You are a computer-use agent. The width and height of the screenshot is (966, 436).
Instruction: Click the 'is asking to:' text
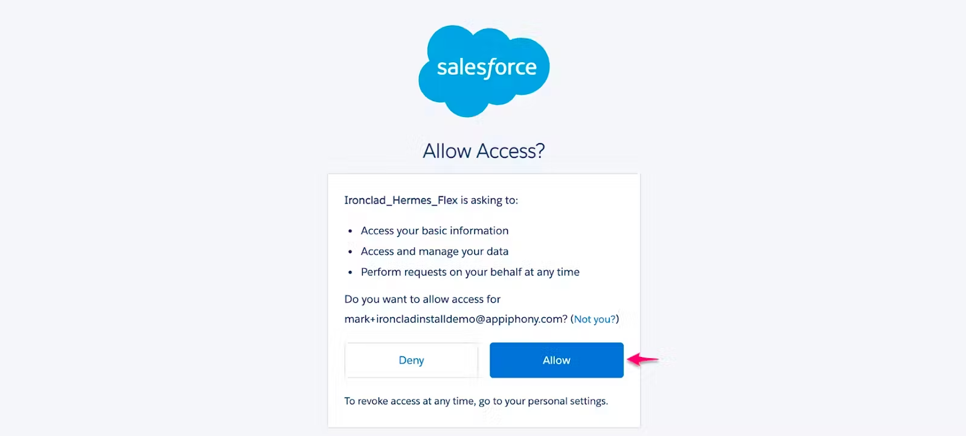coord(489,200)
